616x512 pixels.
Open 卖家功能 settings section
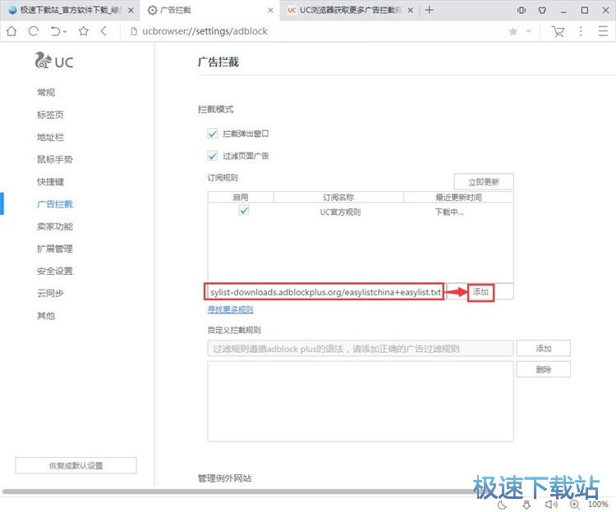(54, 226)
